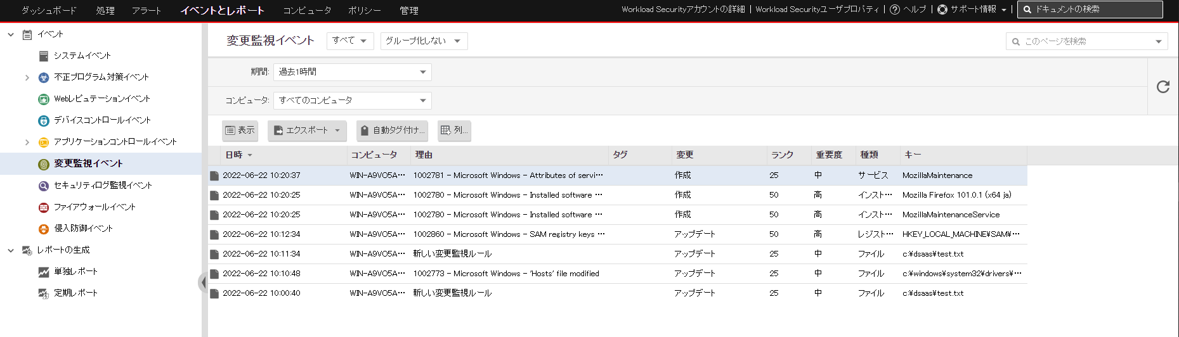This screenshot has width=1179, height=337.
Task: Click the anti-malware events shield icon
Action: [44, 77]
